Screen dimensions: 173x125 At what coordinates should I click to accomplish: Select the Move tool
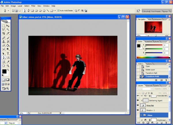pos(8,26)
